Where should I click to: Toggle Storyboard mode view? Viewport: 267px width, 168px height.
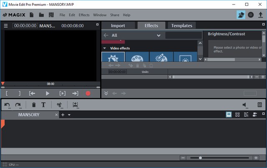(229, 115)
